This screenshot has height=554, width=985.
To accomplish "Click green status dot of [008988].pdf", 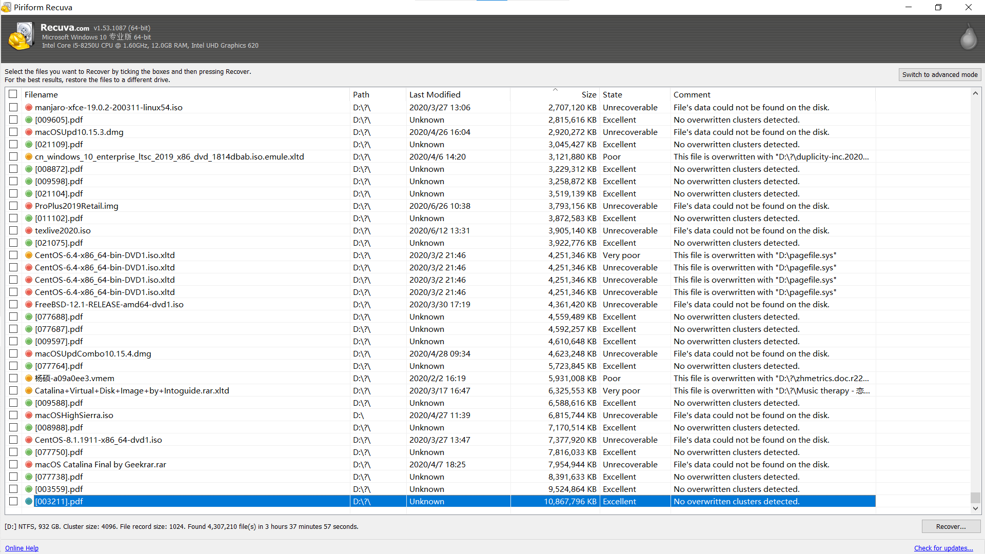I will [29, 427].
